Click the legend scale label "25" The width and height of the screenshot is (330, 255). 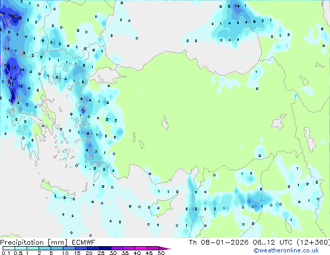pos(101,253)
